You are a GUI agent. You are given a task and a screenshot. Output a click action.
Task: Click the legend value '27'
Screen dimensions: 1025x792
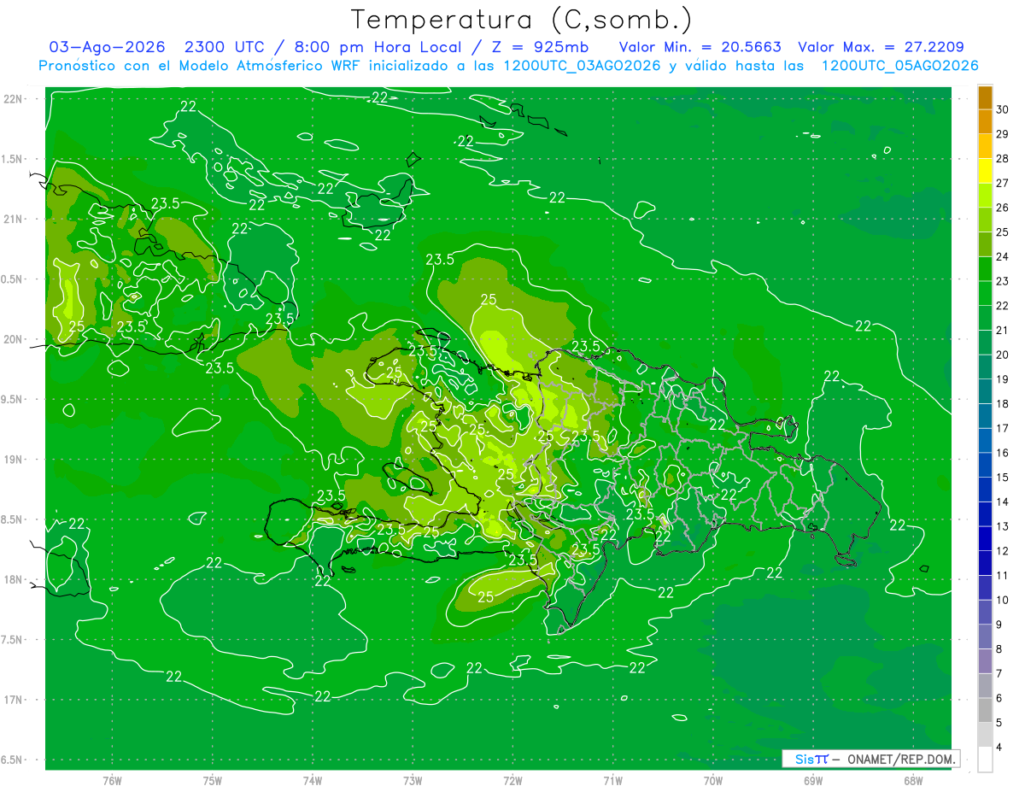click(x=1003, y=183)
